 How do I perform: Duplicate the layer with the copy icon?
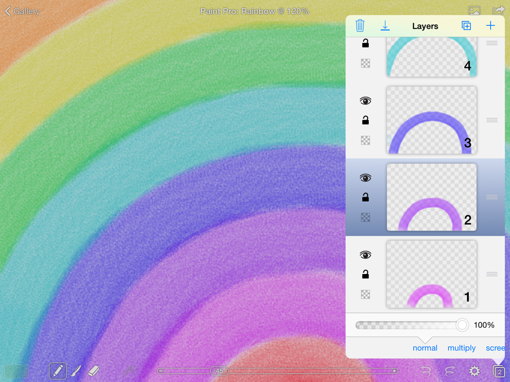tap(466, 25)
